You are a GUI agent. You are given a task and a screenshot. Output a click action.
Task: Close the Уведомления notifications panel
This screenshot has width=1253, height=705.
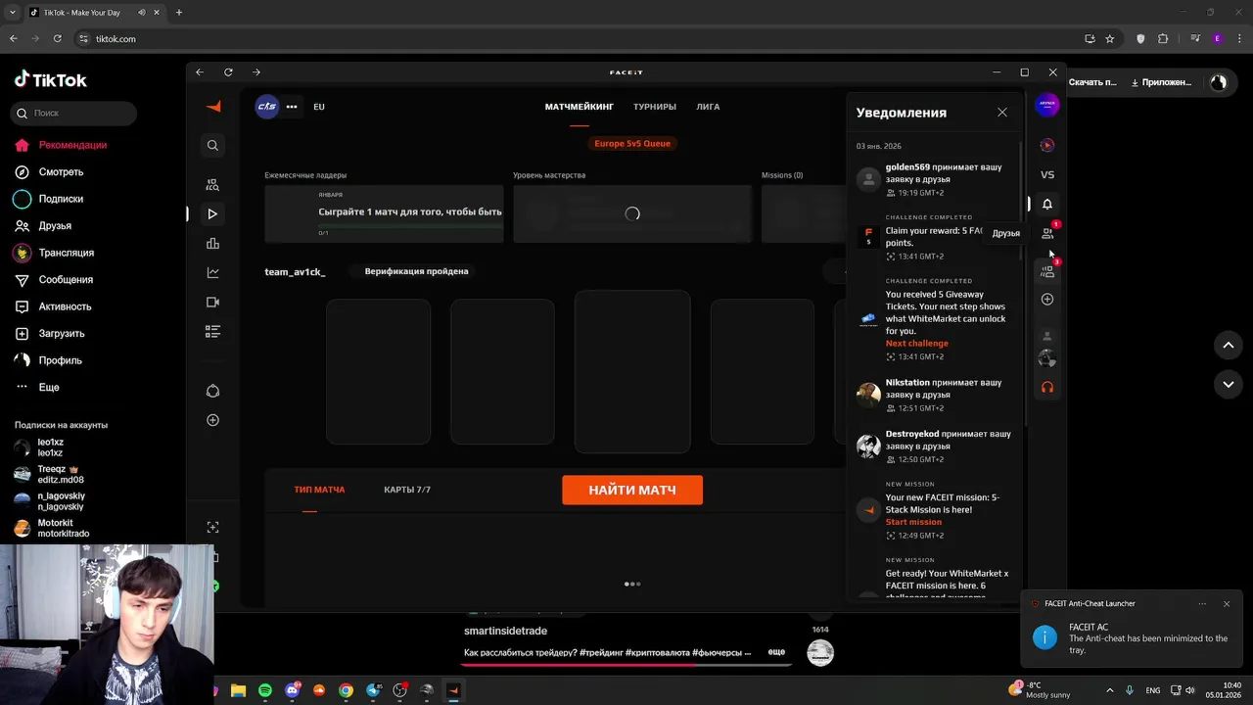point(1002,113)
